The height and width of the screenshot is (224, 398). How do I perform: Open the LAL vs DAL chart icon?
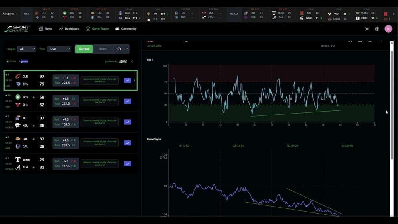pos(127,143)
